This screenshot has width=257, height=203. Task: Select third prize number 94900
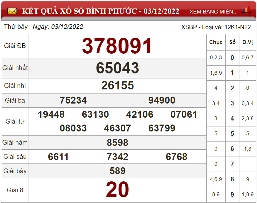click(162, 100)
